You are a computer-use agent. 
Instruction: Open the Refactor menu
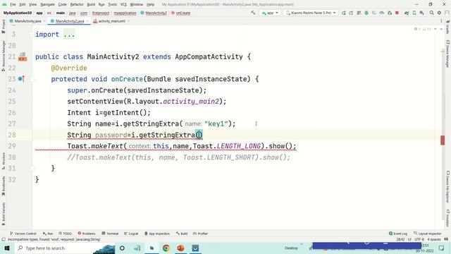coord(77,4)
